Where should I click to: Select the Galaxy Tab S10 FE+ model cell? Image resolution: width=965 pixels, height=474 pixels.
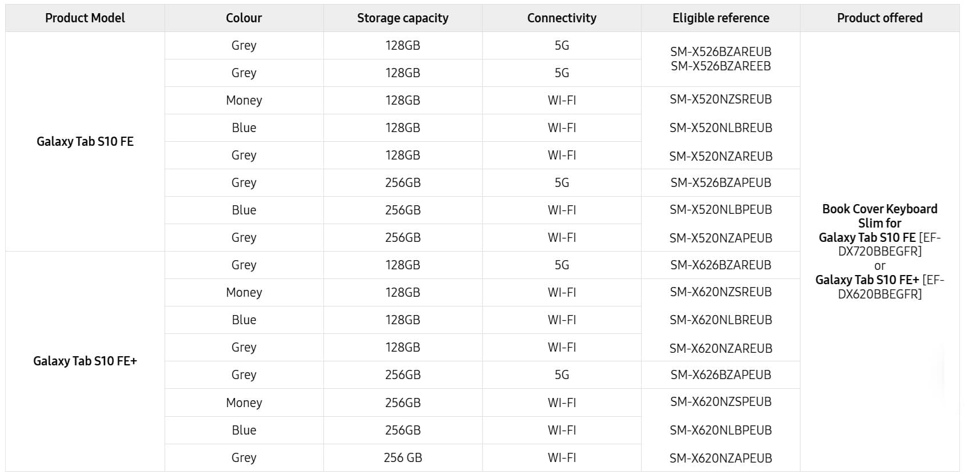85,361
